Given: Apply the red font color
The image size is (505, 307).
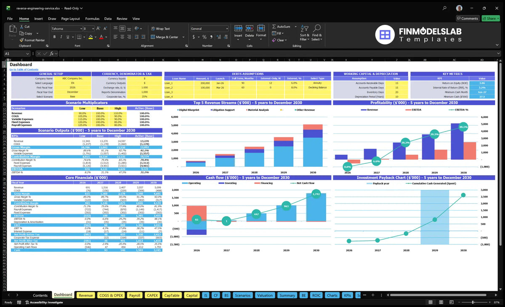Looking at the screenshot, I should (x=101, y=37).
